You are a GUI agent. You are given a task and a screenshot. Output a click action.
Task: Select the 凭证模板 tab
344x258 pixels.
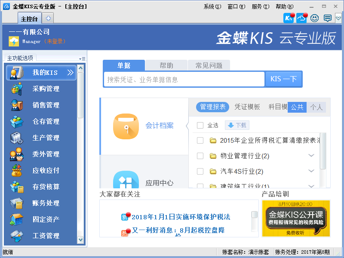click(247, 107)
